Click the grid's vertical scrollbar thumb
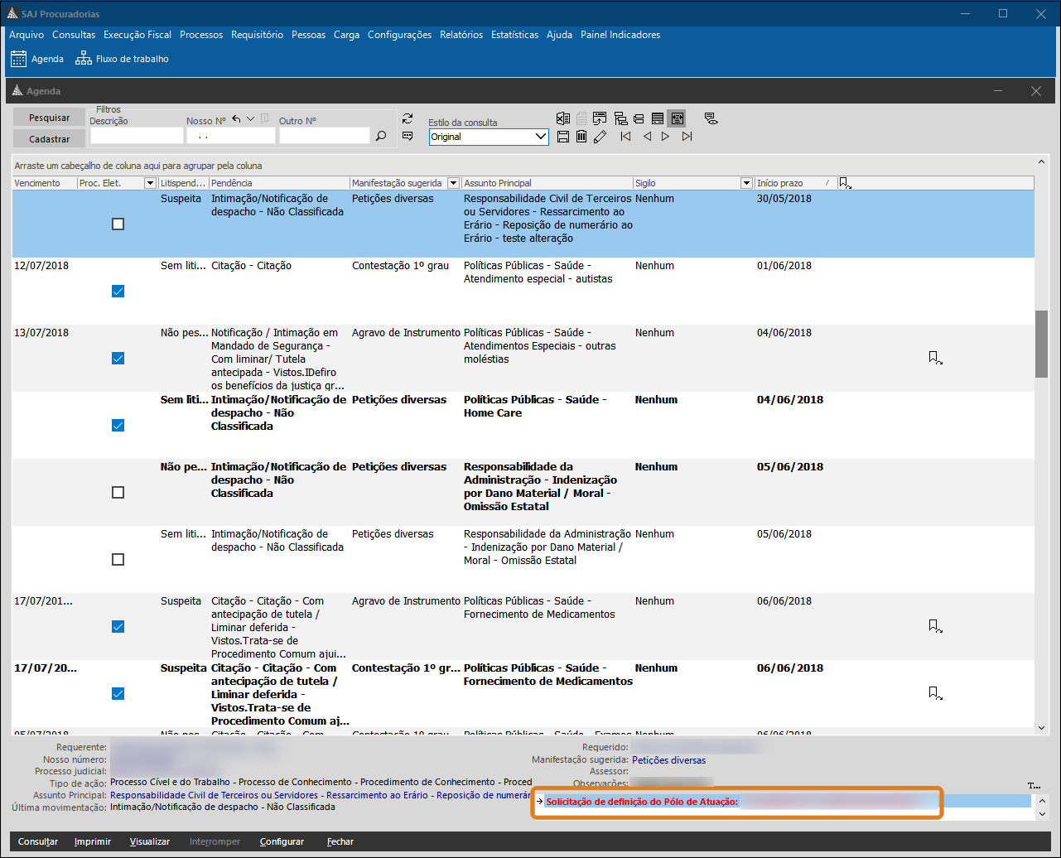1061x858 pixels. pyautogui.click(x=1041, y=344)
